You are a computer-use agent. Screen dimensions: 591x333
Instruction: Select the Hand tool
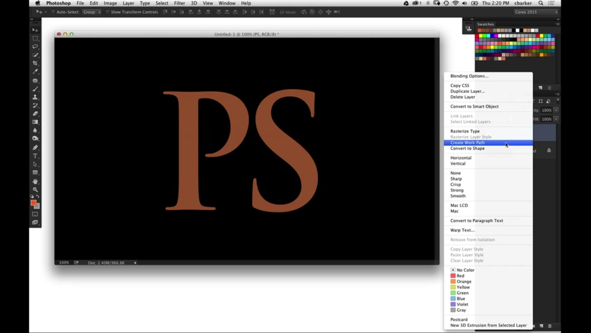[35, 181]
